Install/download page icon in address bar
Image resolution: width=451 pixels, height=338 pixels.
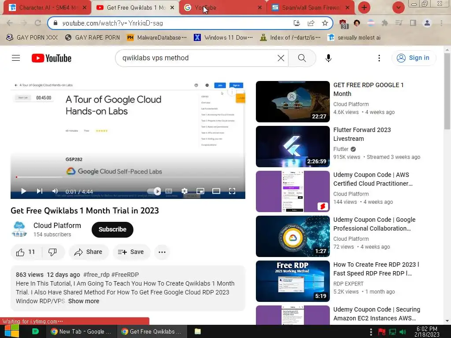[x=296, y=23]
